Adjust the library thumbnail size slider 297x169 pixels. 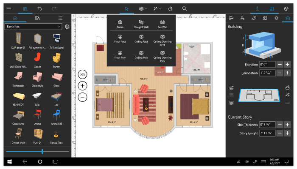pyautogui.click(x=42, y=151)
